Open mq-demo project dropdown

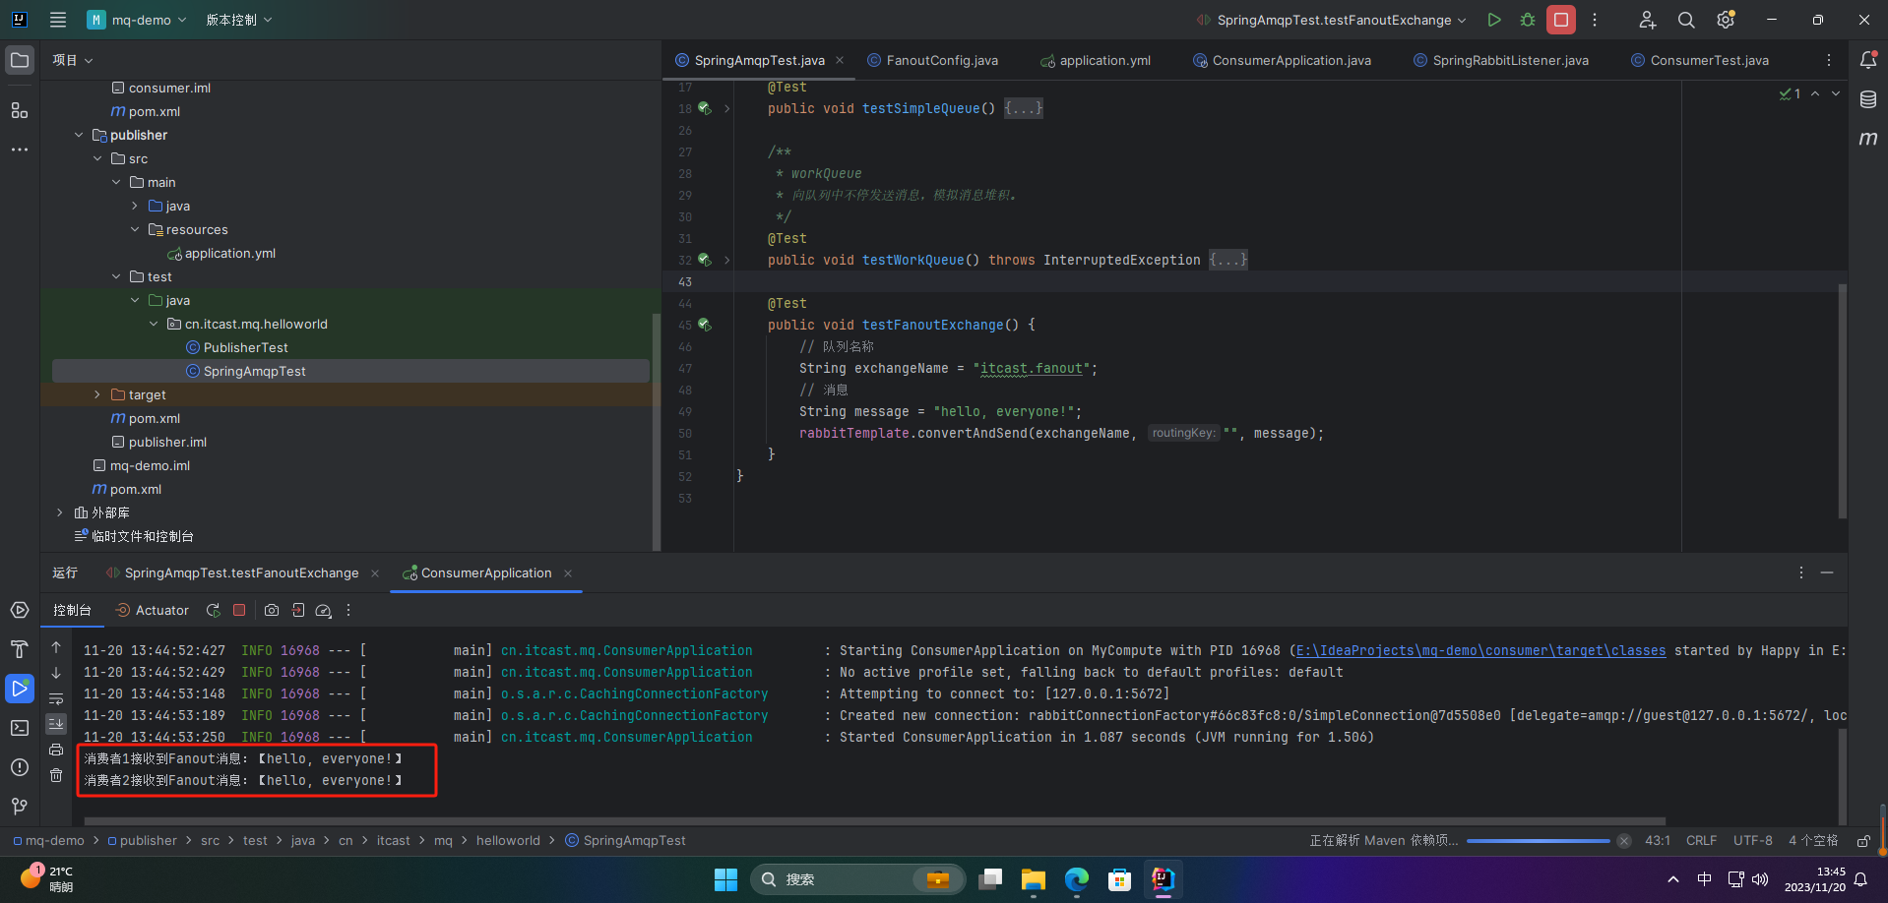click(137, 20)
